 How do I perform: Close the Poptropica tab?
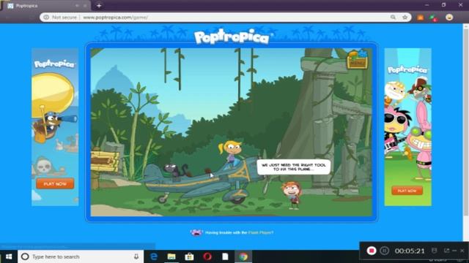[x=85, y=6]
